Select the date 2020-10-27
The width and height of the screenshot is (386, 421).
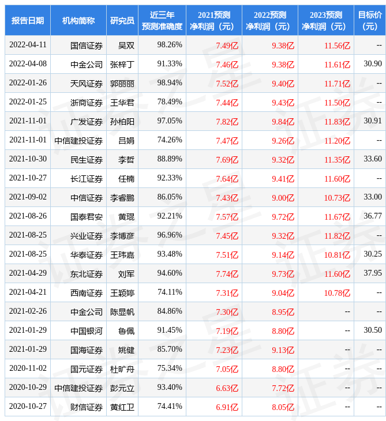click(28, 407)
